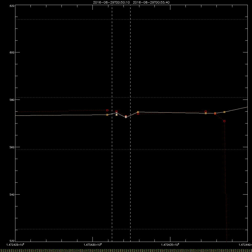Image resolution: width=252 pixels, height=252 pixels.
Task: Click the topmost horizontal dotted threshold line
Action: coord(131,20)
